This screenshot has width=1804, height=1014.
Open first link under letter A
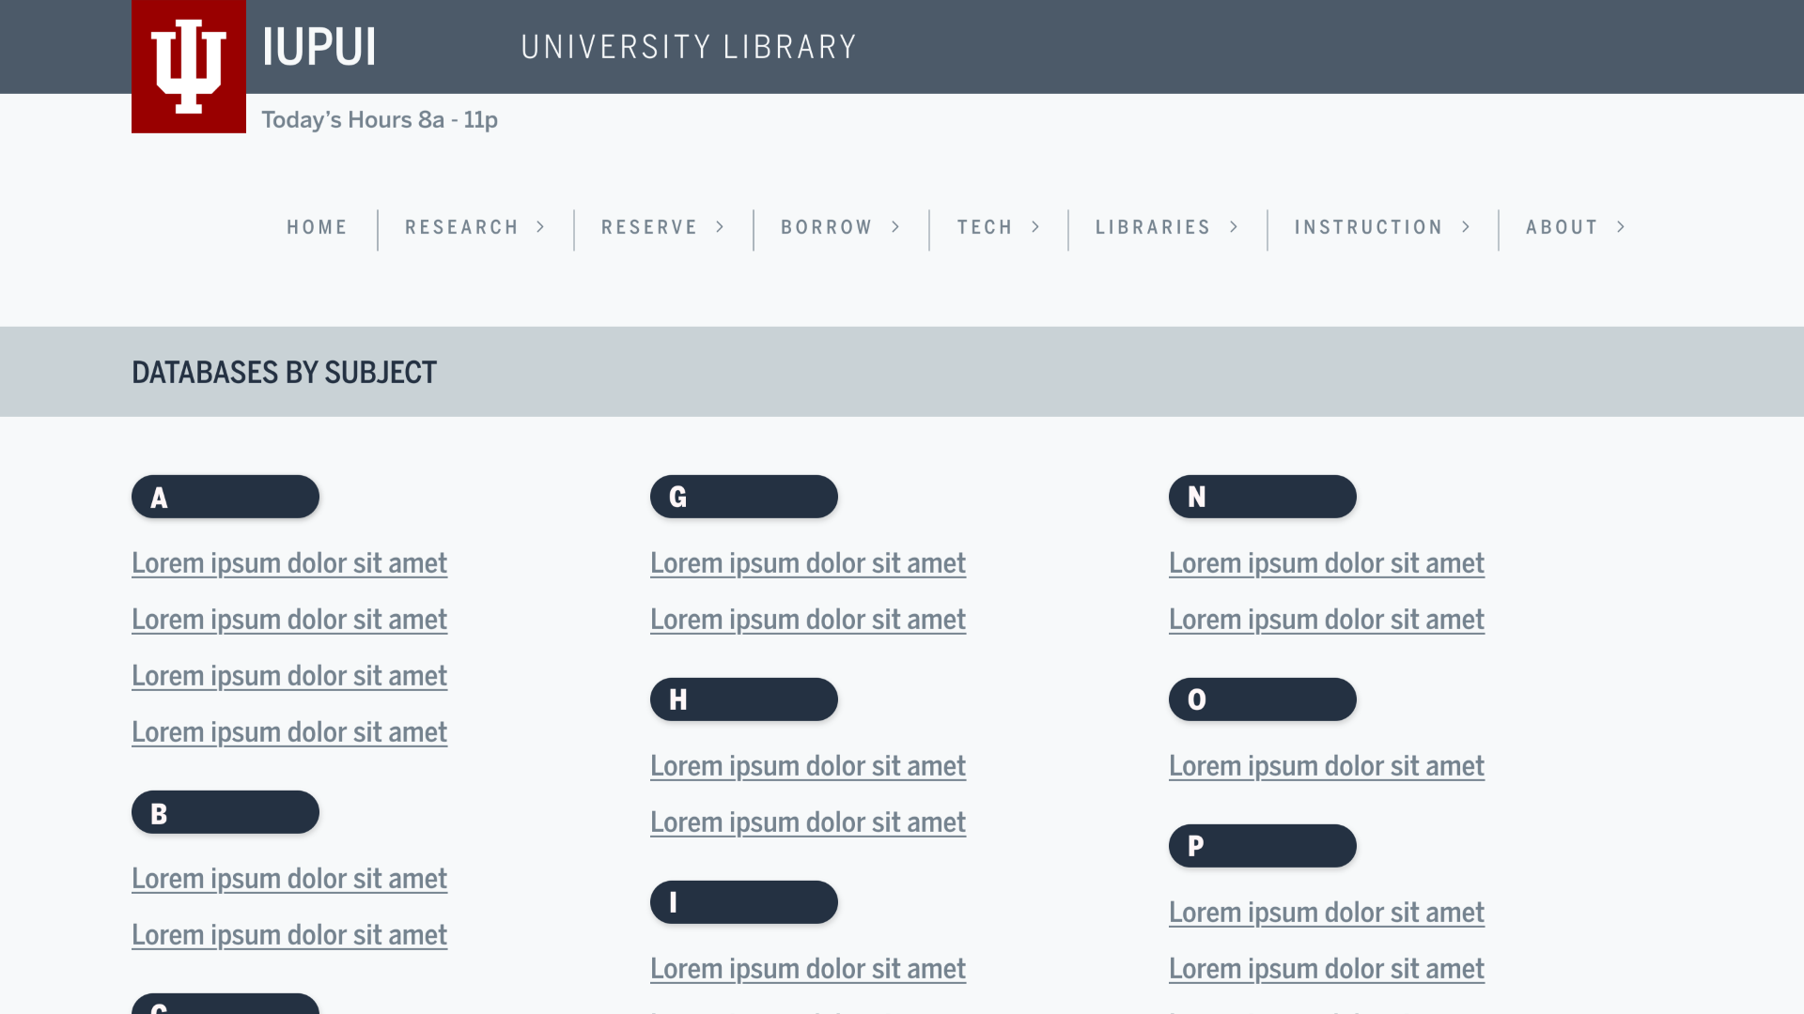pos(289,563)
